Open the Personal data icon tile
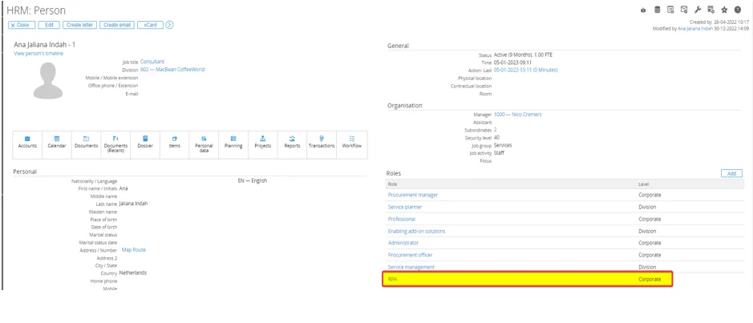 click(204, 143)
